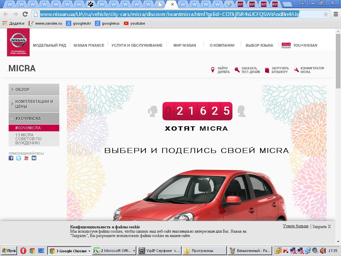
Task: Open the VK social icon
Action: coord(34,158)
